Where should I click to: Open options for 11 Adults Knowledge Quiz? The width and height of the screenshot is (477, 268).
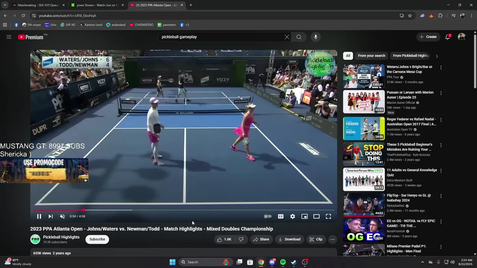tap(441, 171)
